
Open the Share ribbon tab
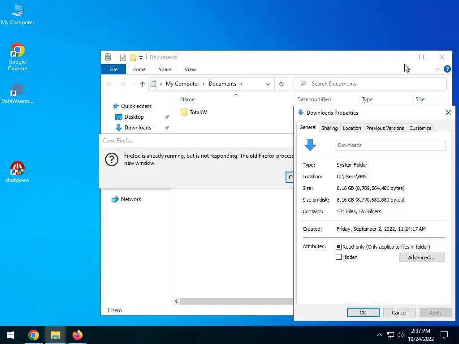pyautogui.click(x=165, y=69)
